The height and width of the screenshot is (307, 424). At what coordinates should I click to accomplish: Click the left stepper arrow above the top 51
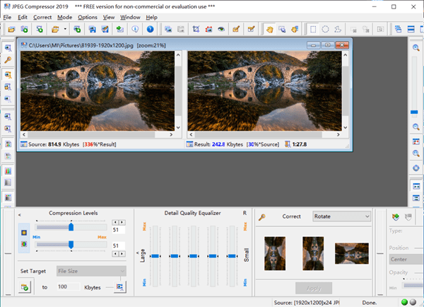coord(115,222)
